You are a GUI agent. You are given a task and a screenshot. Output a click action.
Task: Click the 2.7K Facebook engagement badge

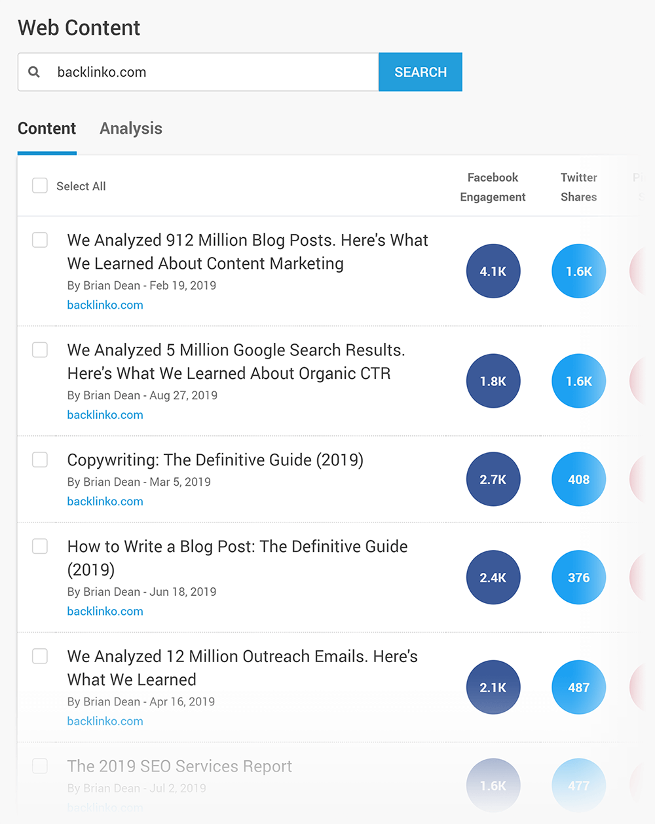click(x=493, y=479)
